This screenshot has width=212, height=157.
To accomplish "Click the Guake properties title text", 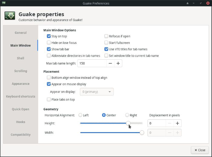I will coord(41,14).
